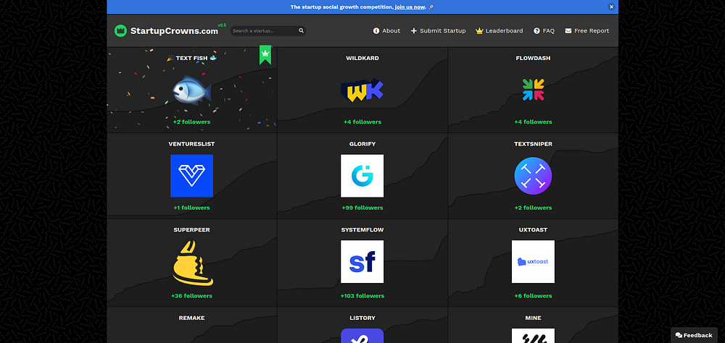Open the FAQ page
Screen dimensions: 725x343
coord(544,31)
